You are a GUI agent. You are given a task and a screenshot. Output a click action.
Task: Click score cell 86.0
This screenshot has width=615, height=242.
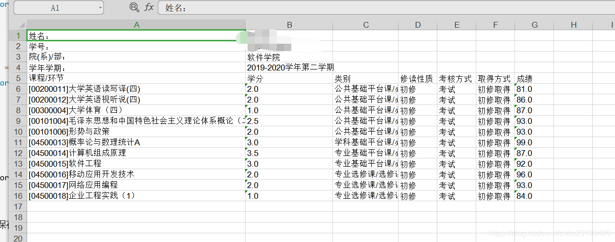coord(534,100)
